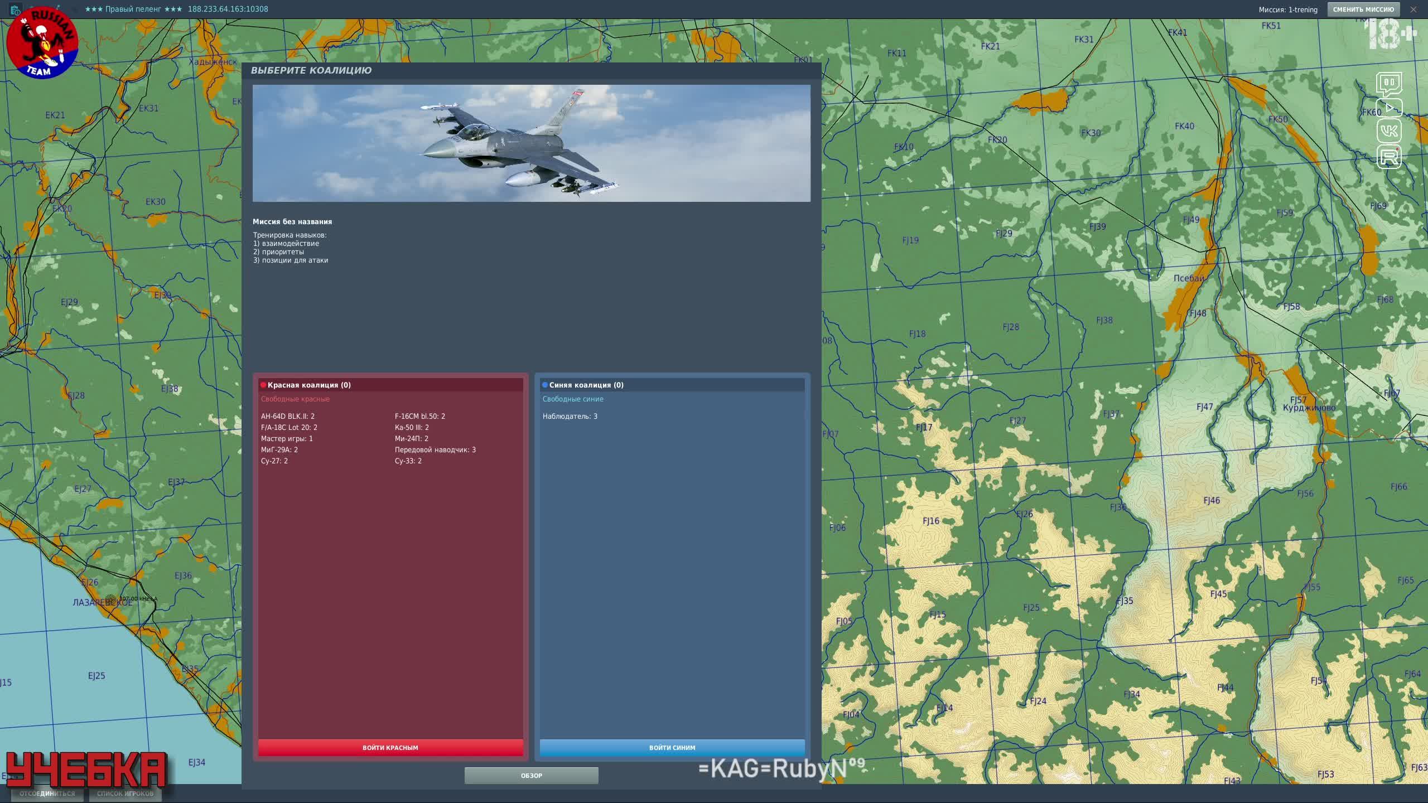Close the window with the X button
Image resolution: width=1428 pixels, height=803 pixels.
tap(1413, 9)
